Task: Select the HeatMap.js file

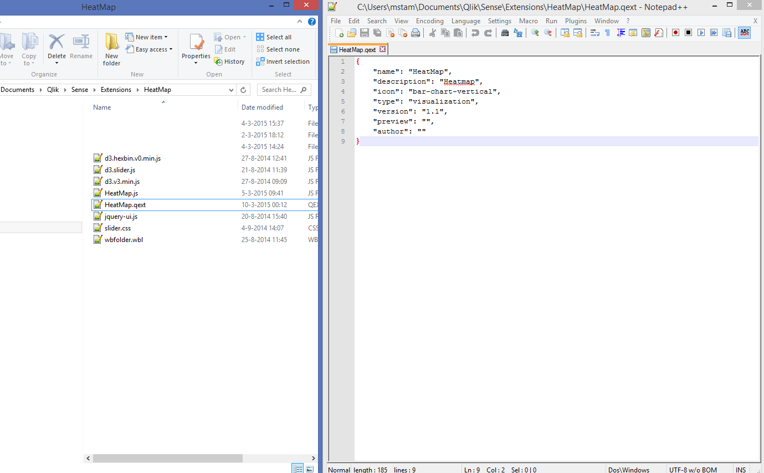Action: [121, 193]
